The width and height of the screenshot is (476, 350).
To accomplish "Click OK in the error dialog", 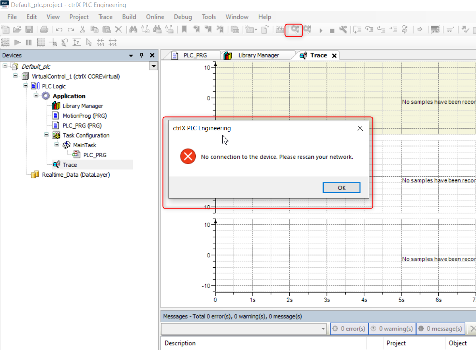I will click(341, 188).
